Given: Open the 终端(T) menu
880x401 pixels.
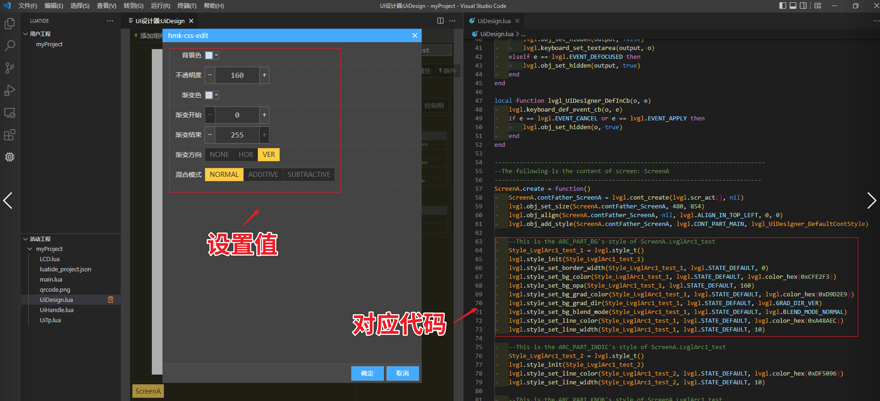Looking at the screenshot, I should point(187,6).
